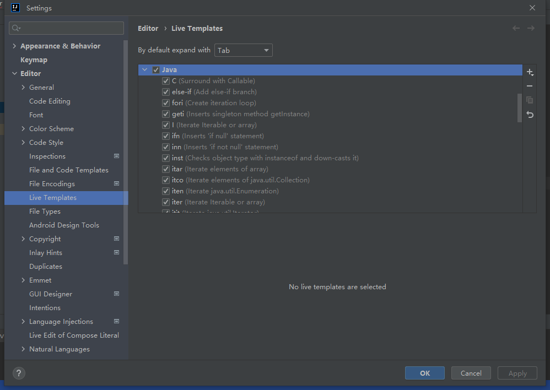Click the Apply button
The width and height of the screenshot is (550, 390).
[517, 373]
